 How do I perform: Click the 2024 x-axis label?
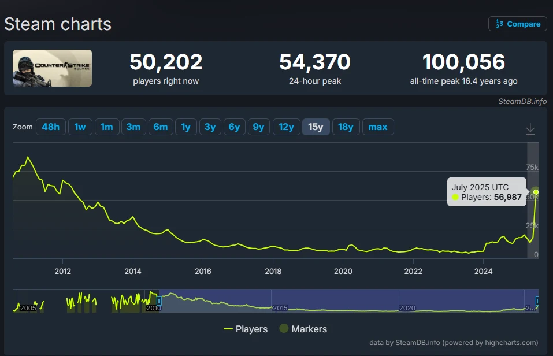click(483, 271)
